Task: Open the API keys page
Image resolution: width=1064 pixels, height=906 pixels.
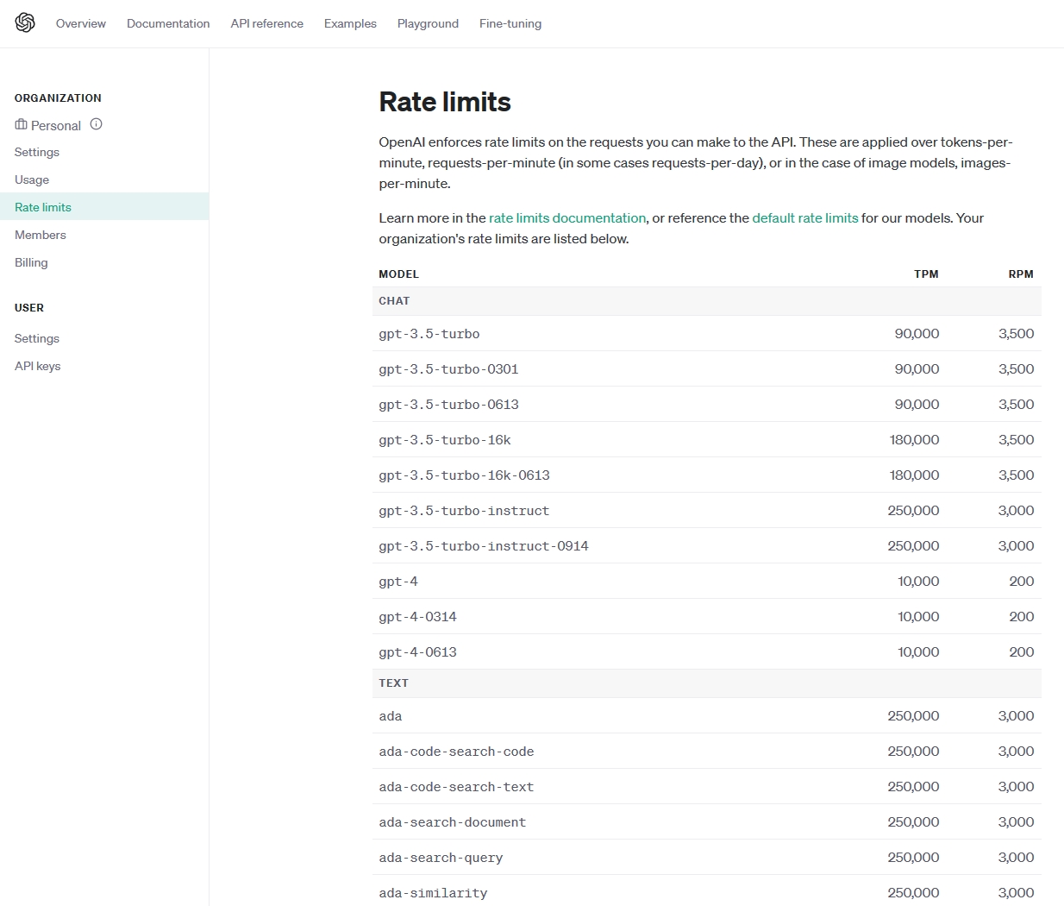Action: click(38, 366)
